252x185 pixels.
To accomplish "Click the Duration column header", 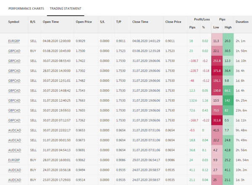I will coord(242,22).
